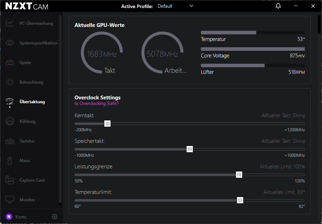Click the Spiele gamepad icon
The width and height of the screenshot is (322, 224).
(10, 63)
